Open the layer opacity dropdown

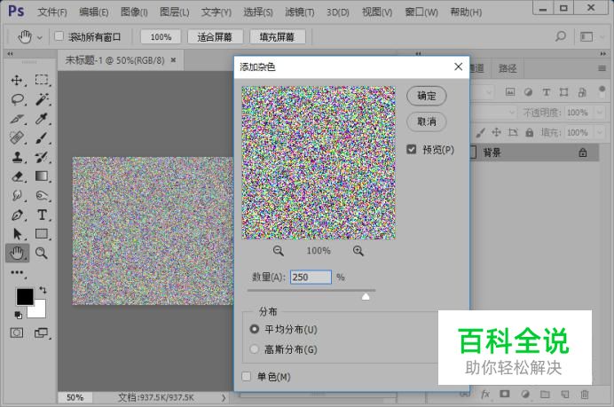click(x=600, y=113)
